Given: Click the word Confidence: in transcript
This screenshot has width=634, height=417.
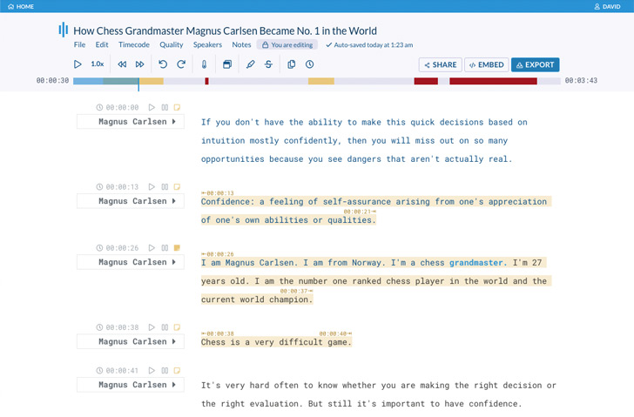Looking at the screenshot, I should [x=227, y=202].
